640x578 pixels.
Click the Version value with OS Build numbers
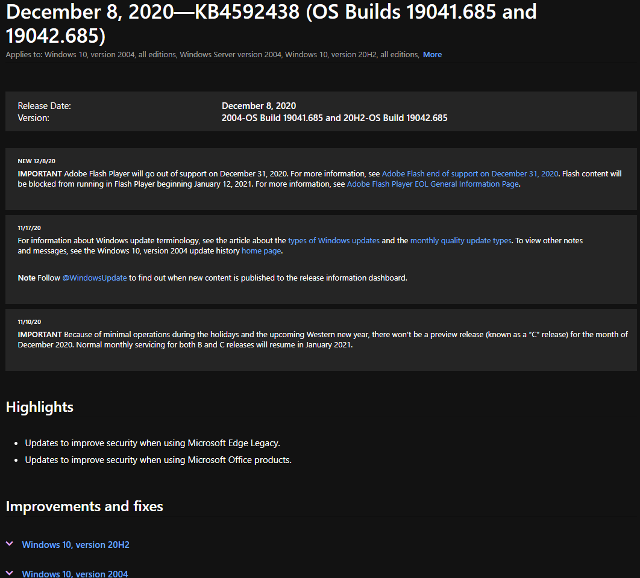pos(334,118)
